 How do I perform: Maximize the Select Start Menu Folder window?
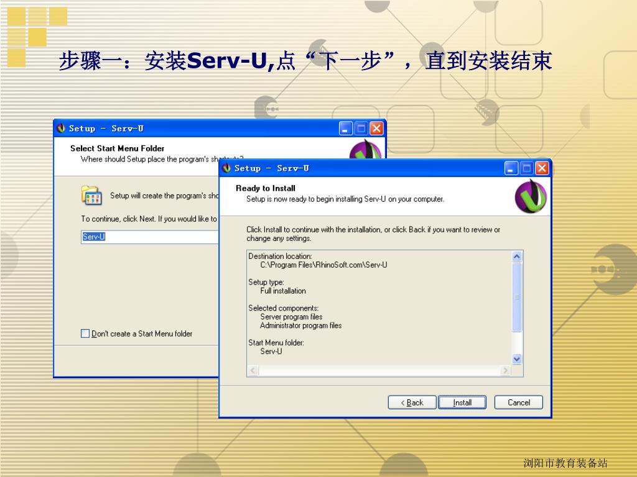tap(361, 128)
